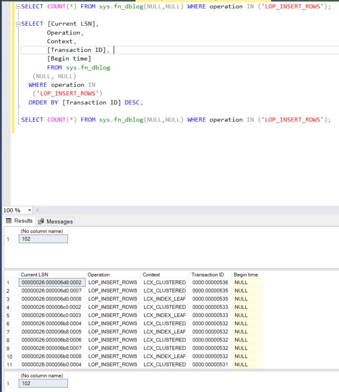Select row 11 Begin time NULL cell
The width and height of the screenshot is (339, 392).
(247, 364)
